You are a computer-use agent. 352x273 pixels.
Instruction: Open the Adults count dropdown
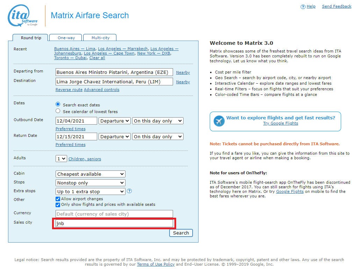(61, 159)
